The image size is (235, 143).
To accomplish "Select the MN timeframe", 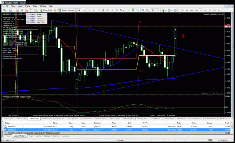I will [219, 10].
